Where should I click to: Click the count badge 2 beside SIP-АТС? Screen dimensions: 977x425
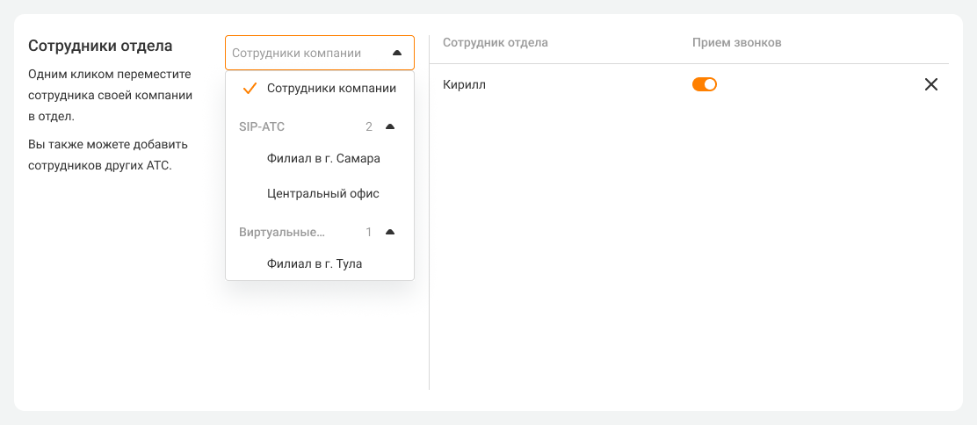coord(369,126)
